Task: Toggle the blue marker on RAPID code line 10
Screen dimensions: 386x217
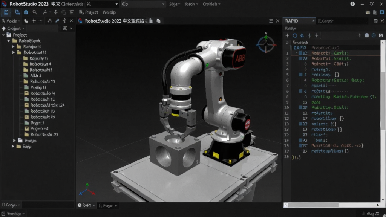Action: (x=300, y=107)
